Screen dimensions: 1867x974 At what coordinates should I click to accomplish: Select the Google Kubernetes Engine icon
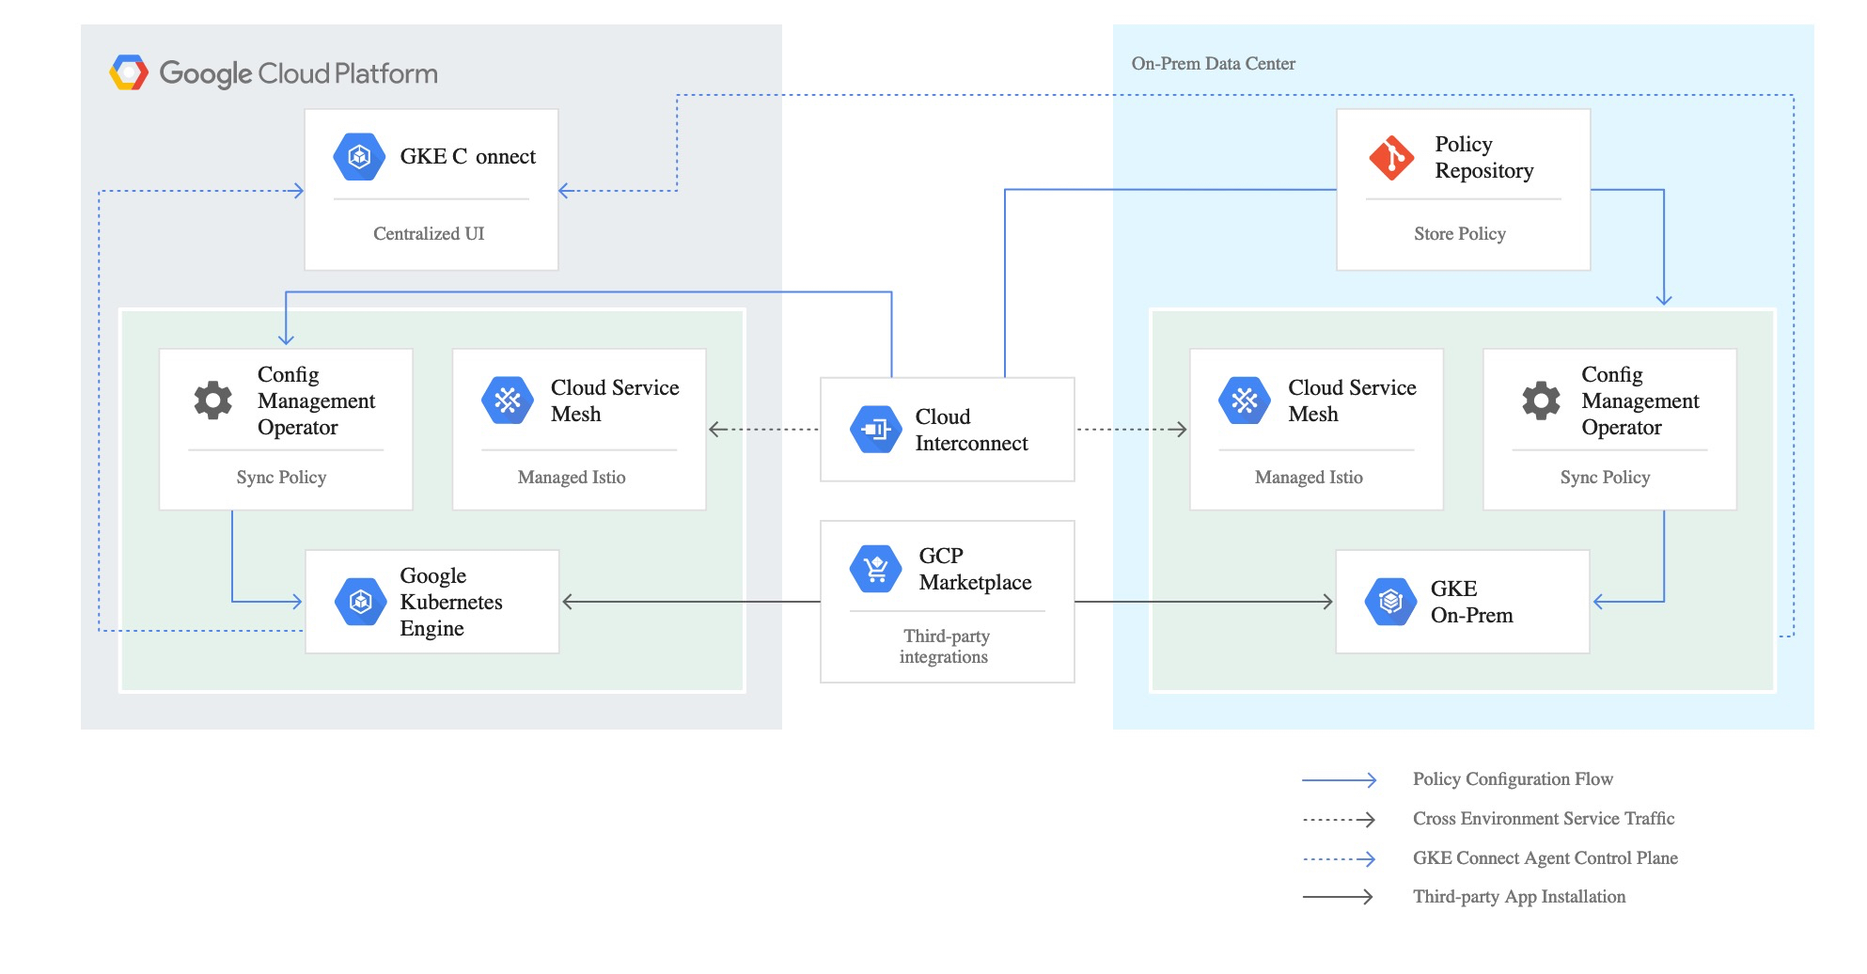pos(360,602)
